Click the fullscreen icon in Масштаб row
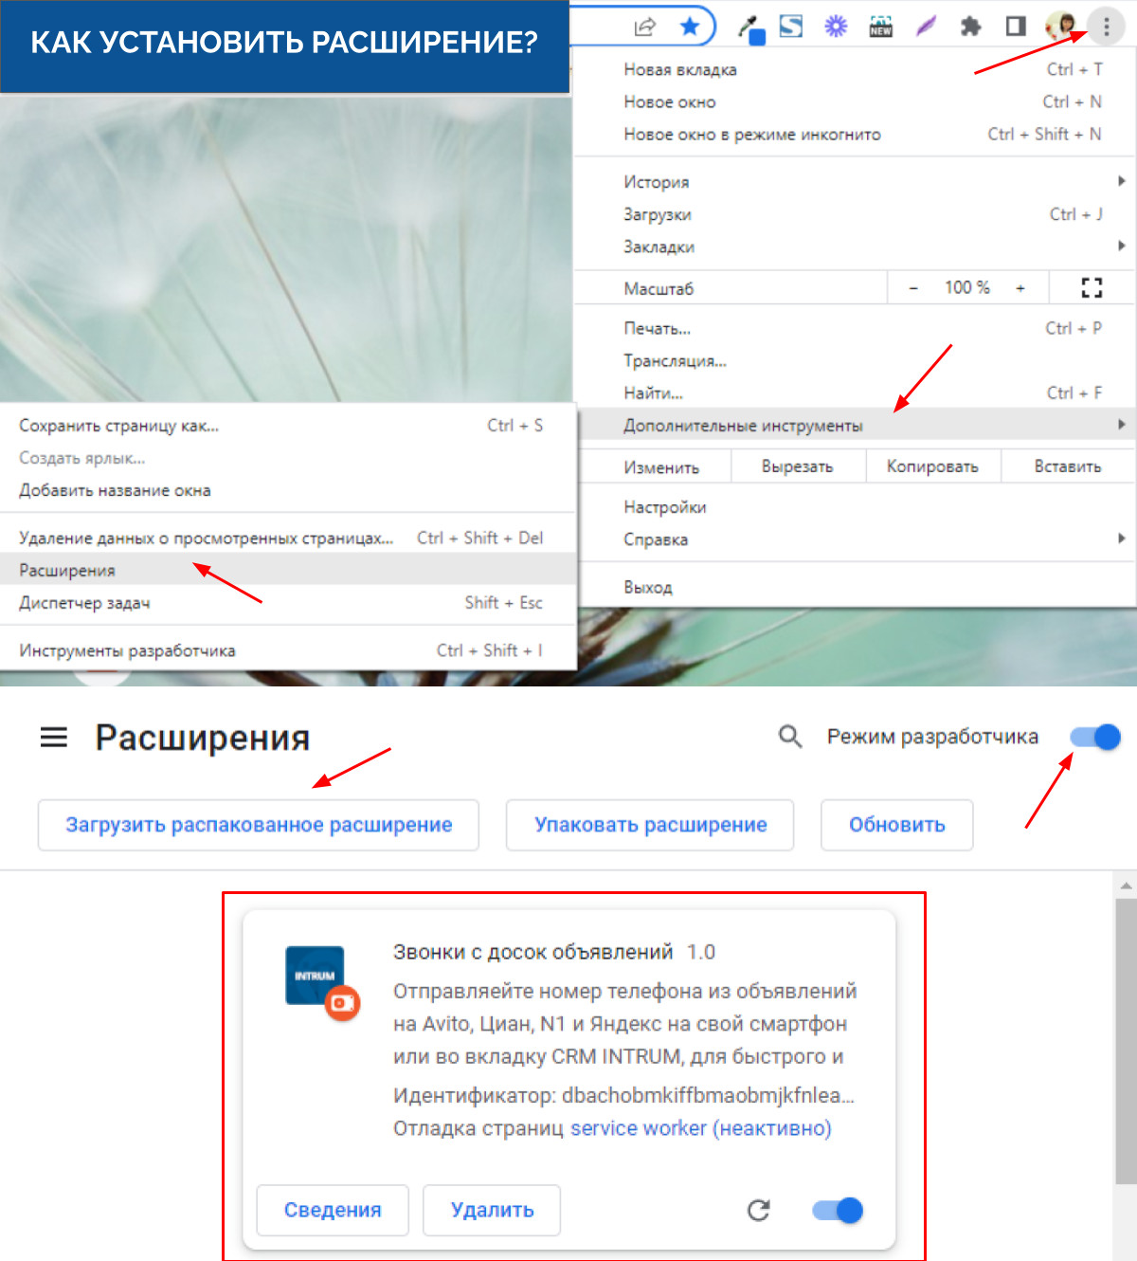Screen dimensions: 1137x1261 (x=1092, y=287)
